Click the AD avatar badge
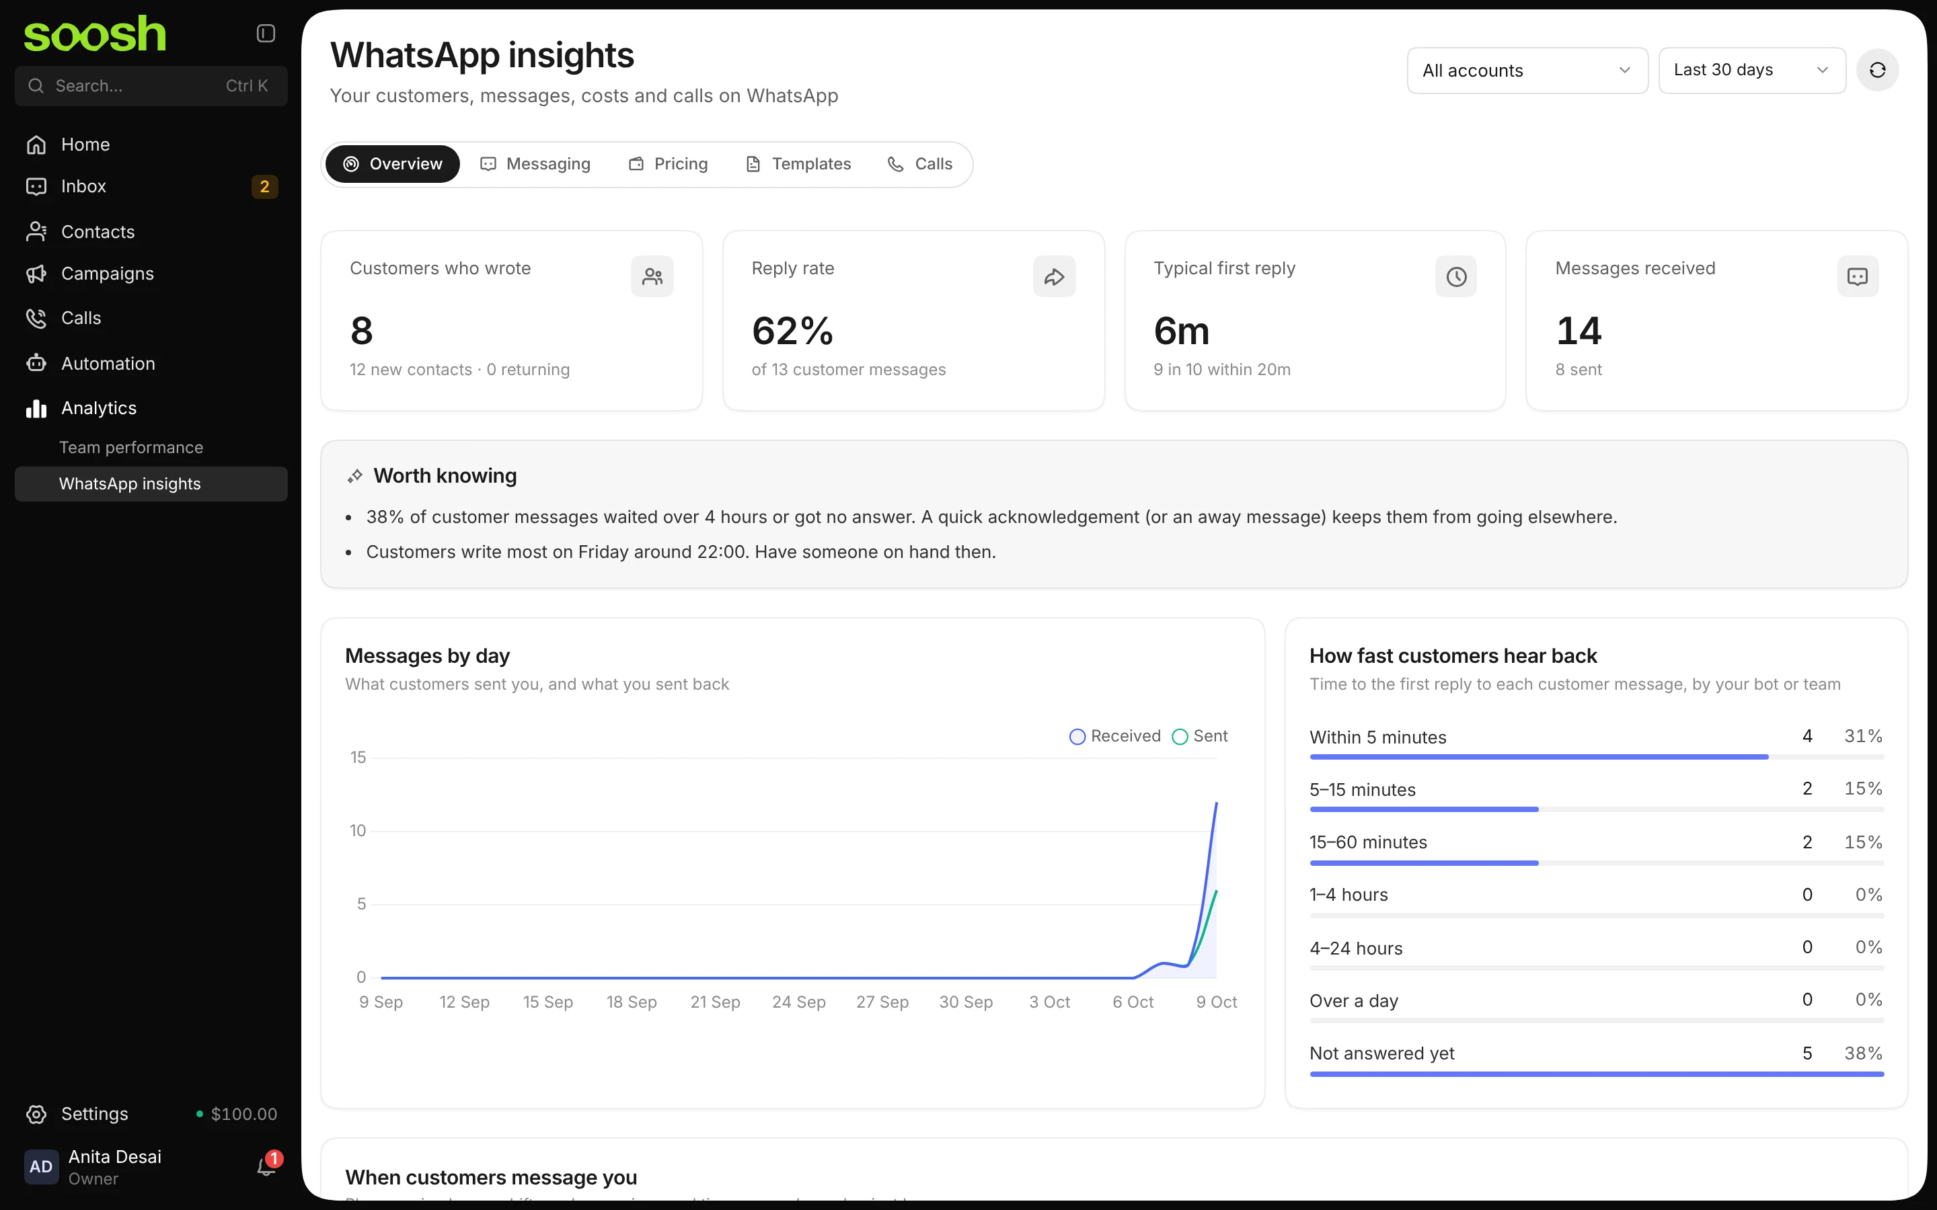 click(41, 1167)
